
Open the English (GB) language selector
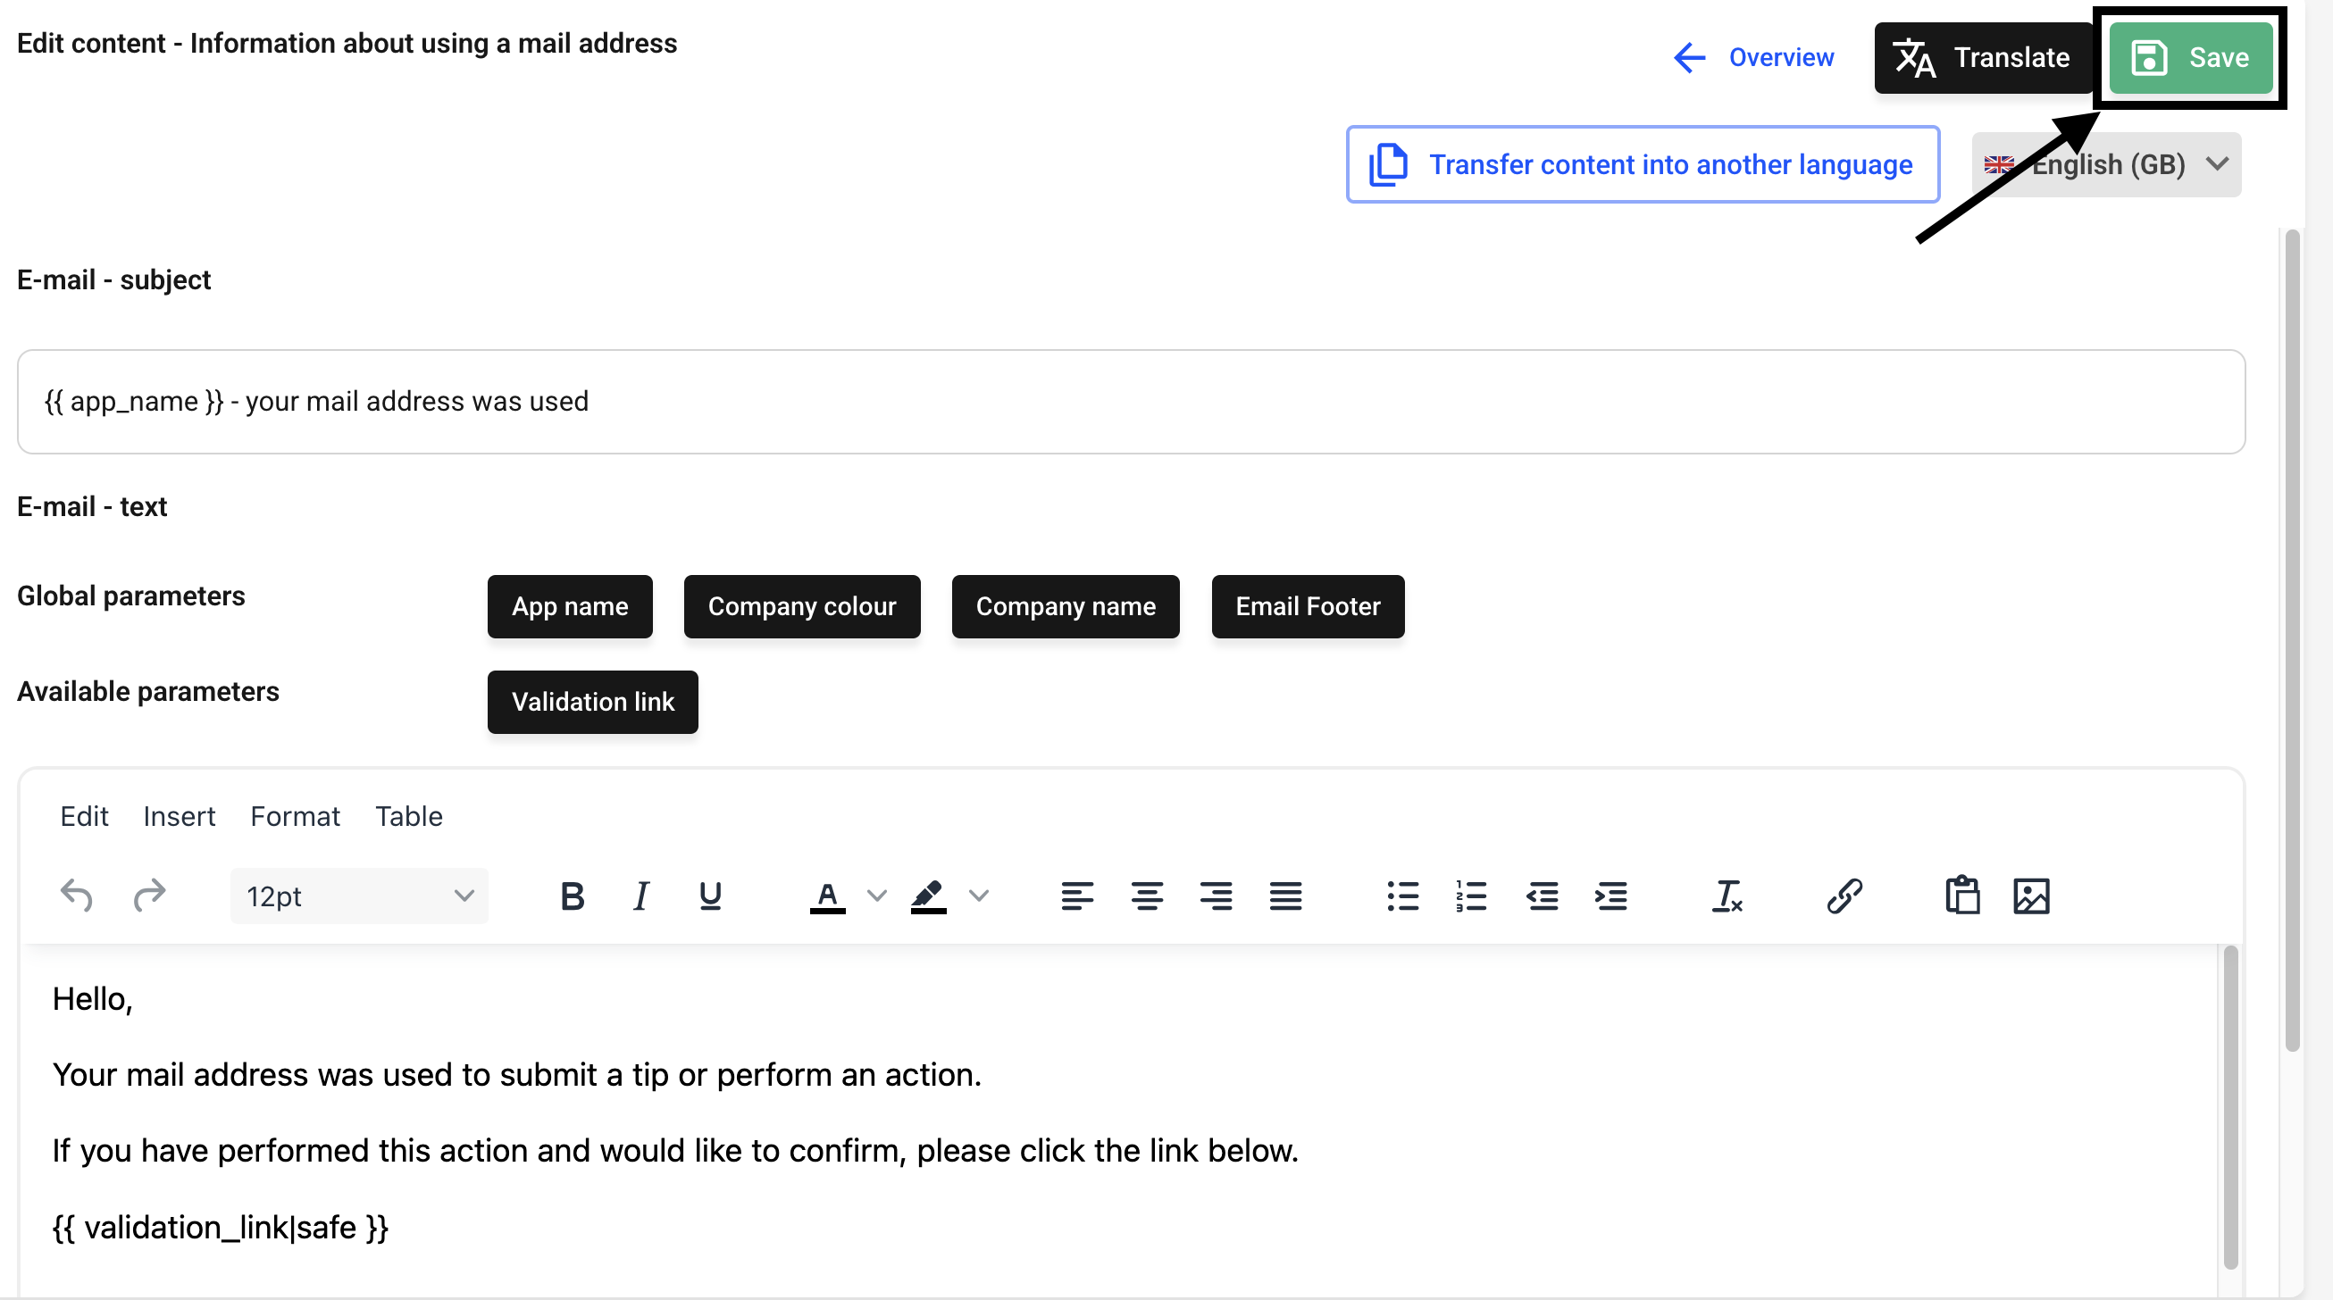tap(2107, 165)
